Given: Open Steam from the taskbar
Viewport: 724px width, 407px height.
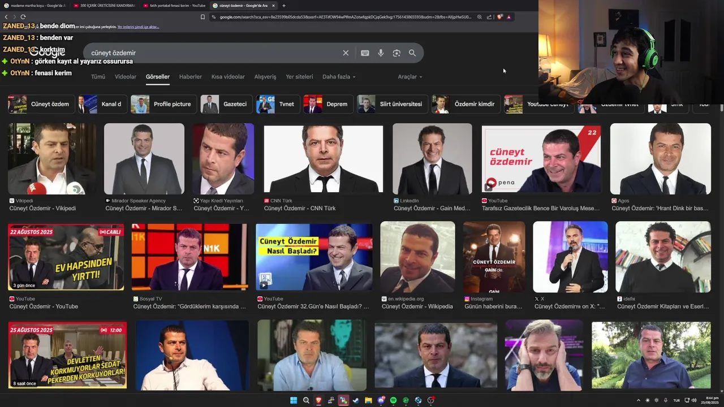Looking at the screenshot, I should [356, 400].
